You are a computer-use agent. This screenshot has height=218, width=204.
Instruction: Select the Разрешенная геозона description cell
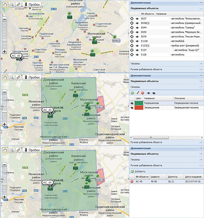click(x=188, y=103)
